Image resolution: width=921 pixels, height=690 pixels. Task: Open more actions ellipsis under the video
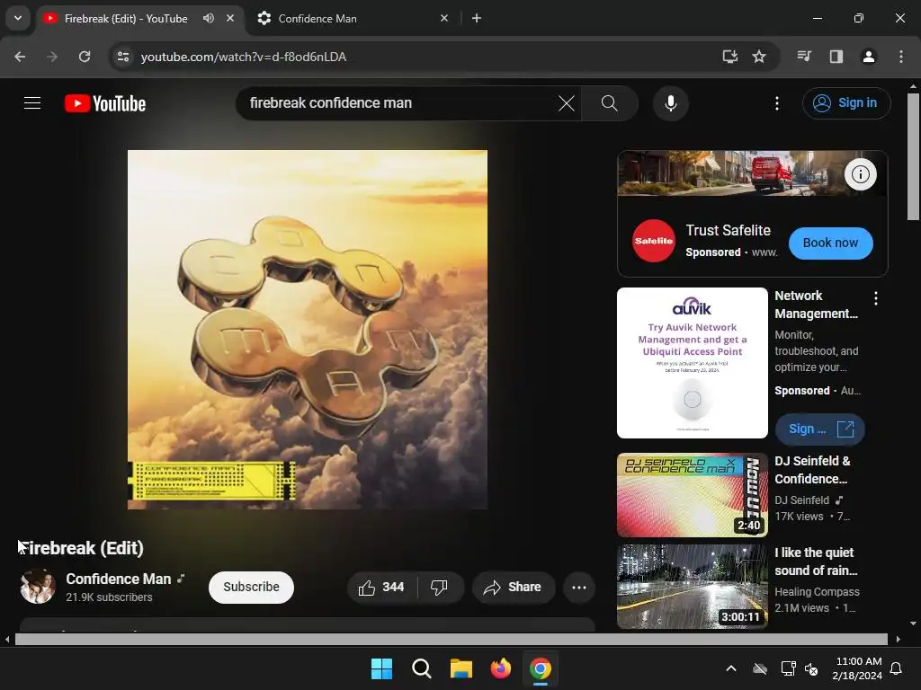tap(578, 588)
